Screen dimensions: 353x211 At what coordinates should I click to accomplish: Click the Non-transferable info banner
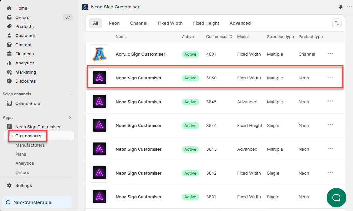pyautogui.click(x=37, y=202)
